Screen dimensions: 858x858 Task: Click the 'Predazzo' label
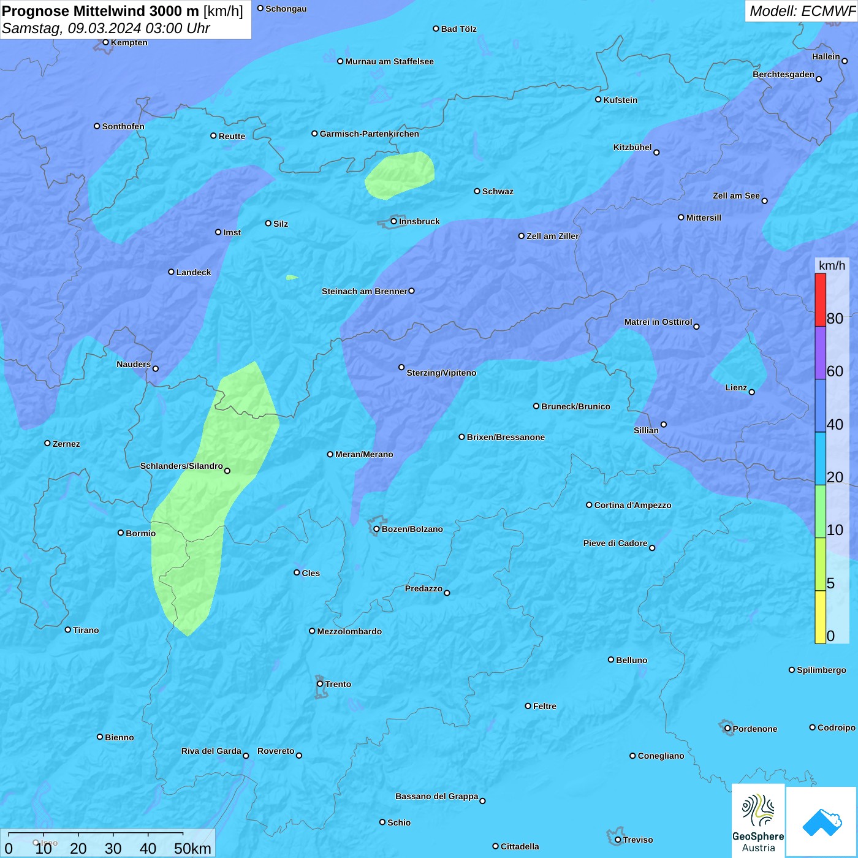pos(423,588)
